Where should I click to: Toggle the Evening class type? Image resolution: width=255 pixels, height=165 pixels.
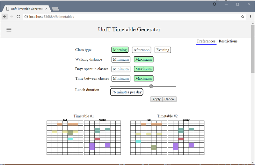coord(163,50)
